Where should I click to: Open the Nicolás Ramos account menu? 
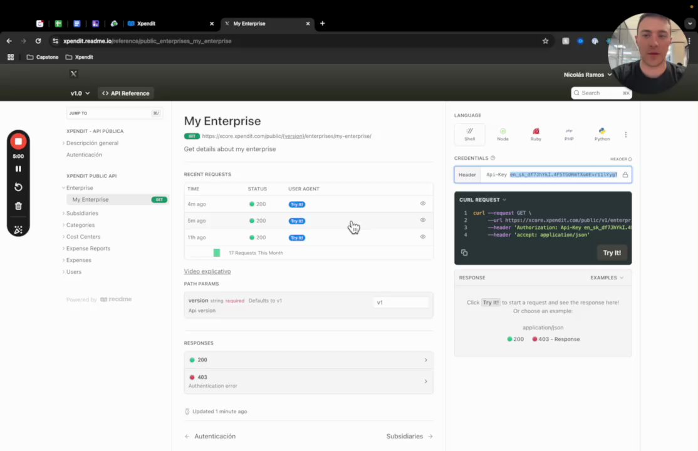587,75
